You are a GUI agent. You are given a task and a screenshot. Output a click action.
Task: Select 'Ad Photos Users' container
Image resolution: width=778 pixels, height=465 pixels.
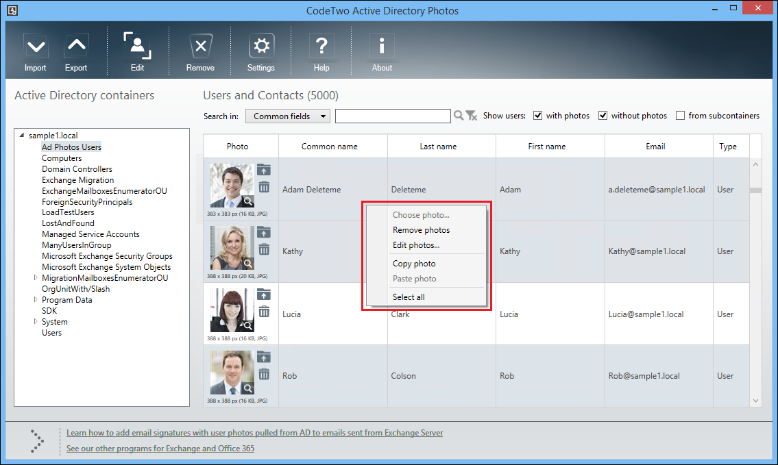click(71, 147)
